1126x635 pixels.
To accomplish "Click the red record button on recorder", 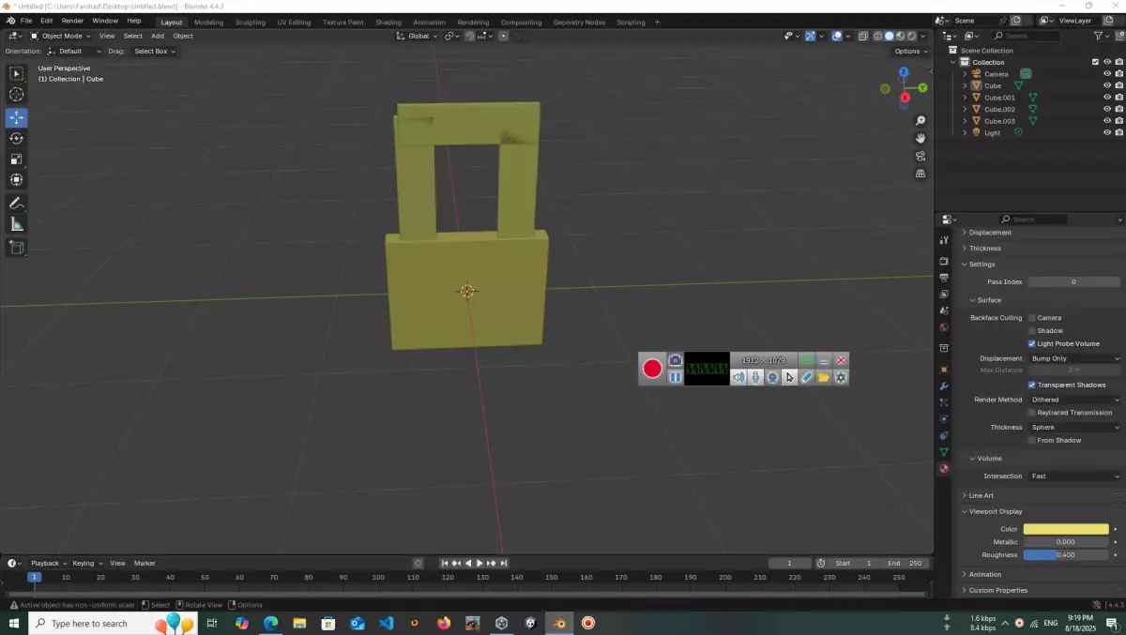I will [652, 369].
